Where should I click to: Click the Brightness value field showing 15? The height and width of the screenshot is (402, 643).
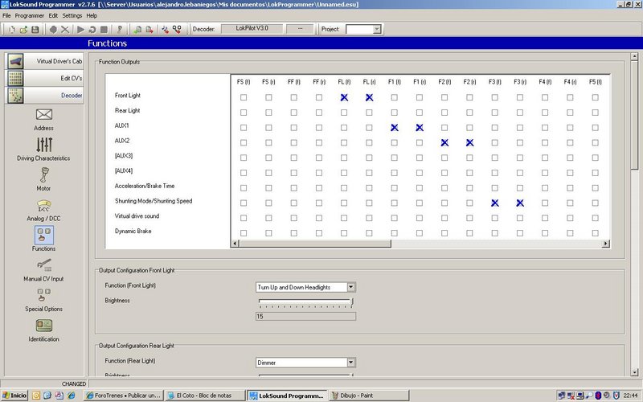coord(305,316)
